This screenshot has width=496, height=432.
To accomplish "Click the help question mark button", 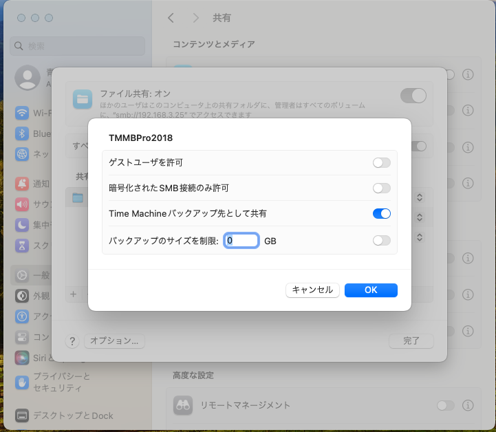I will pos(72,341).
